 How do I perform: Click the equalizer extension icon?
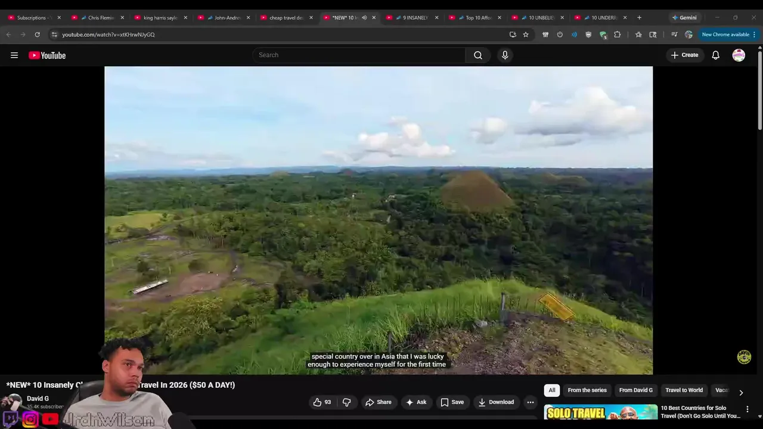545,35
